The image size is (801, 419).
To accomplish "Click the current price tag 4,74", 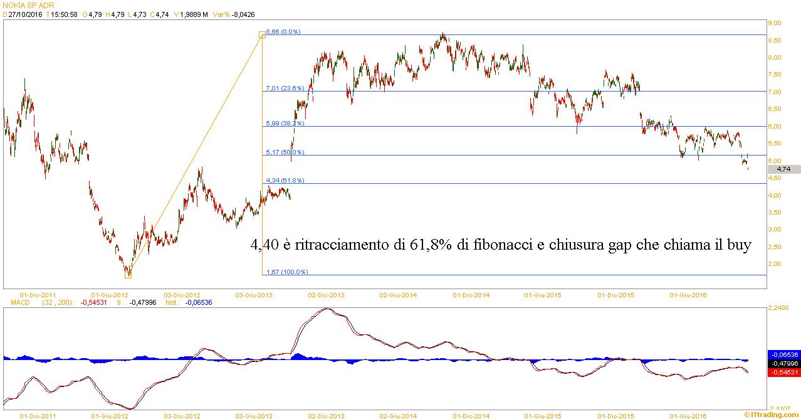I will tap(783, 169).
